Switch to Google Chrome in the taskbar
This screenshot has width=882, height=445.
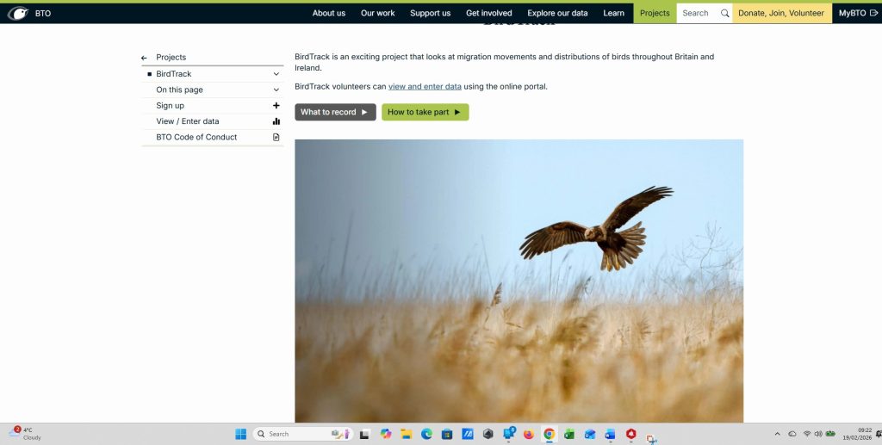tap(549, 434)
